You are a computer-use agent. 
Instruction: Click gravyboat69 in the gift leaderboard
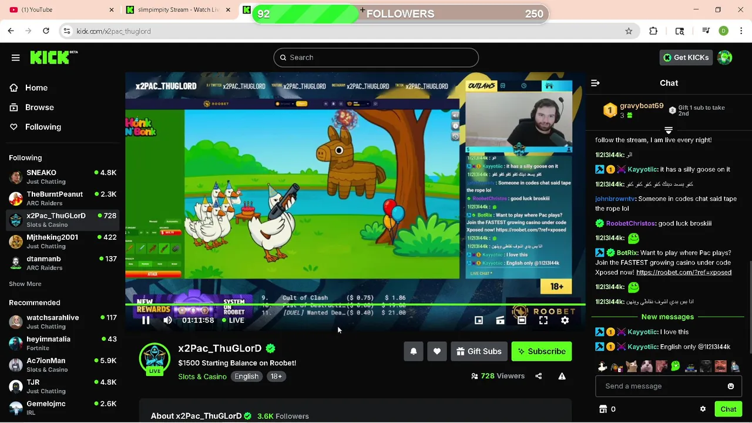click(x=642, y=106)
